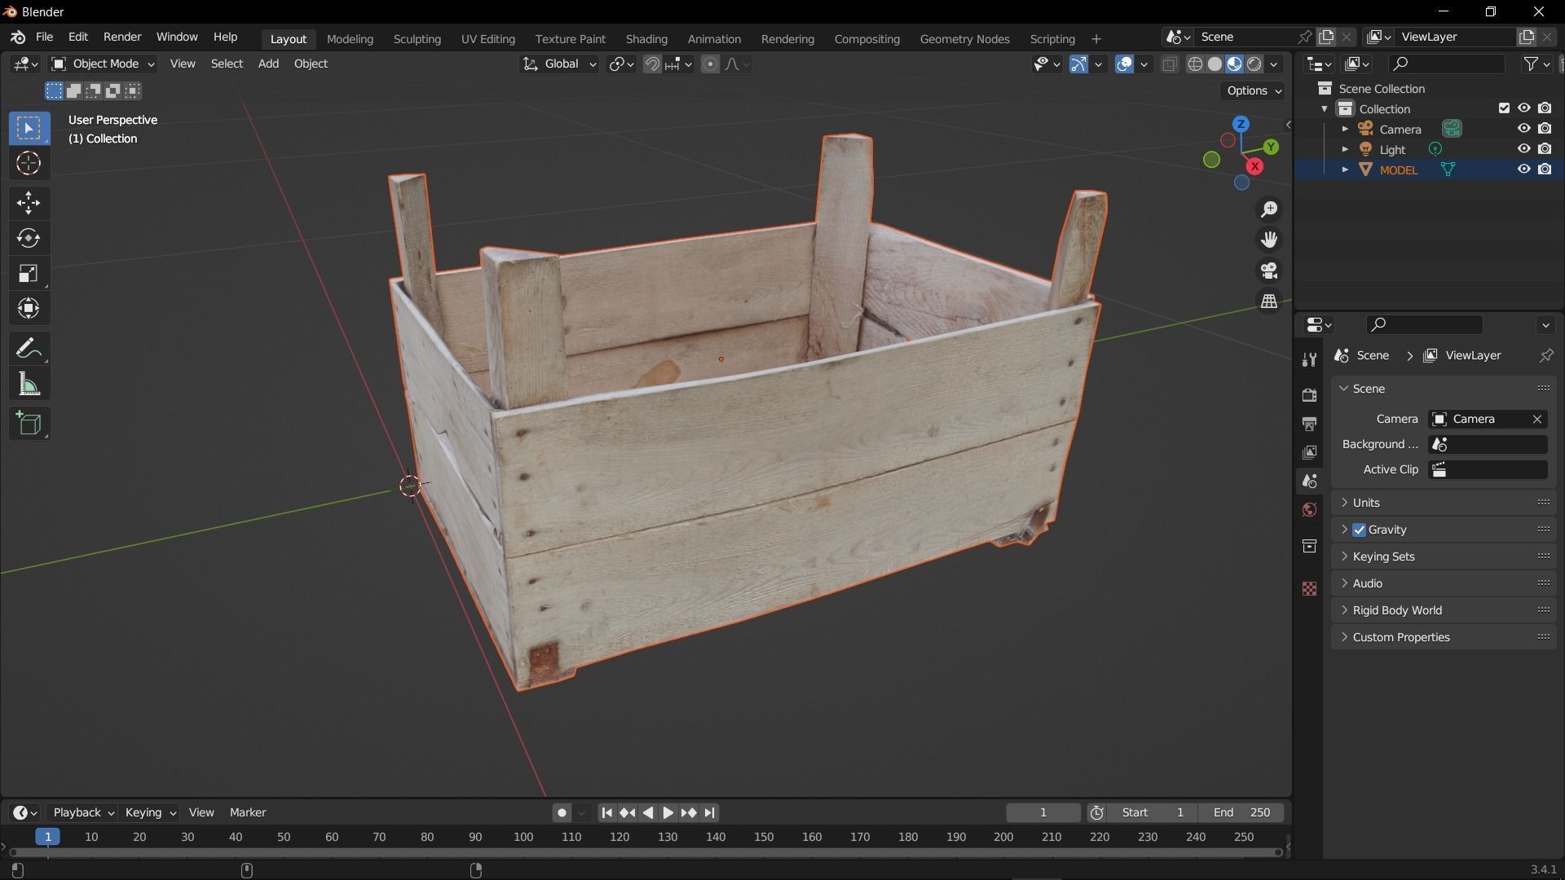Image resolution: width=1565 pixels, height=880 pixels.
Task: Expand the Audio panel
Action: (x=1444, y=583)
